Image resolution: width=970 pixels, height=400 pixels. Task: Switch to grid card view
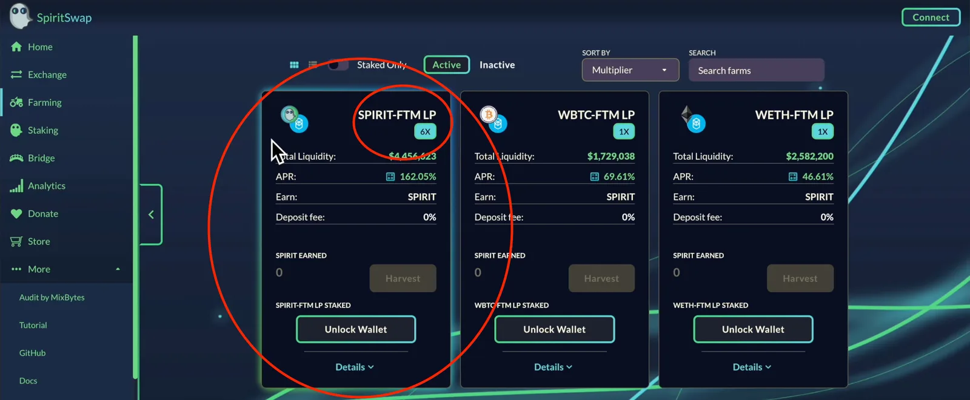(x=294, y=65)
